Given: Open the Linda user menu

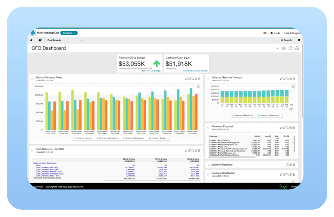Looking at the screenshot, I should pyautogui.click(x=275, y=33).
